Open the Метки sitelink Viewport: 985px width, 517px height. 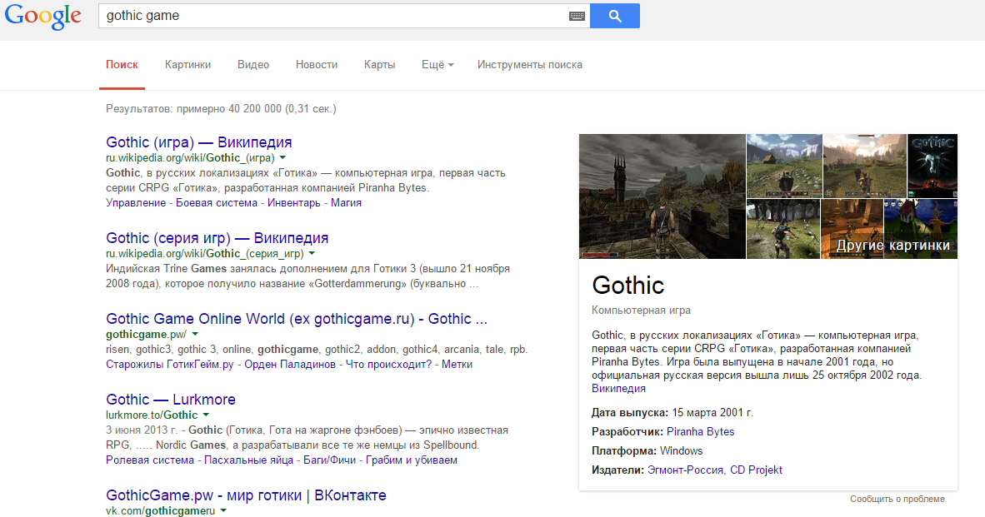[x=457, y=365]
